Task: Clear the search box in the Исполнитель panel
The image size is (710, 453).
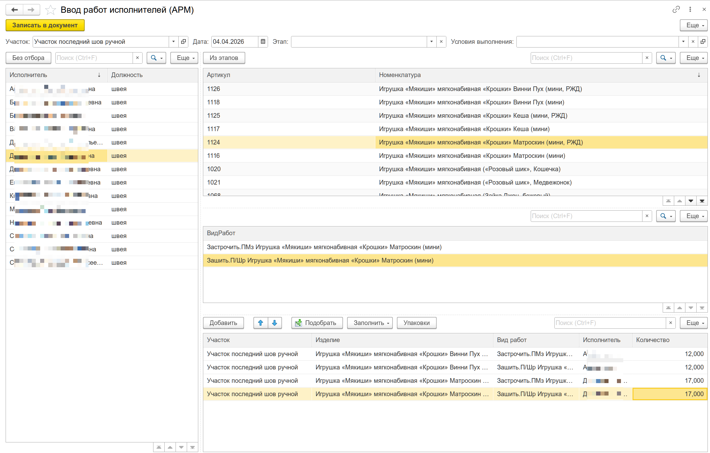Action: (x=137, y=58)
